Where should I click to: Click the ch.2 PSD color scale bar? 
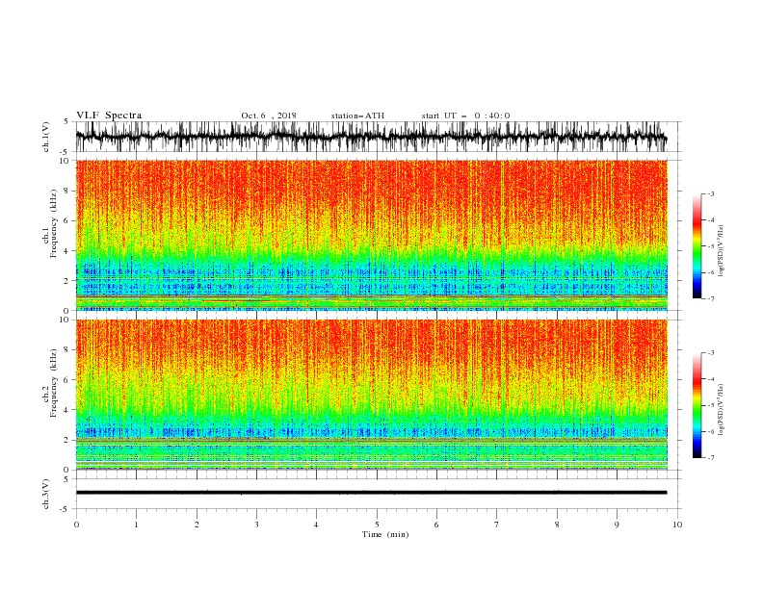(697, 405)
